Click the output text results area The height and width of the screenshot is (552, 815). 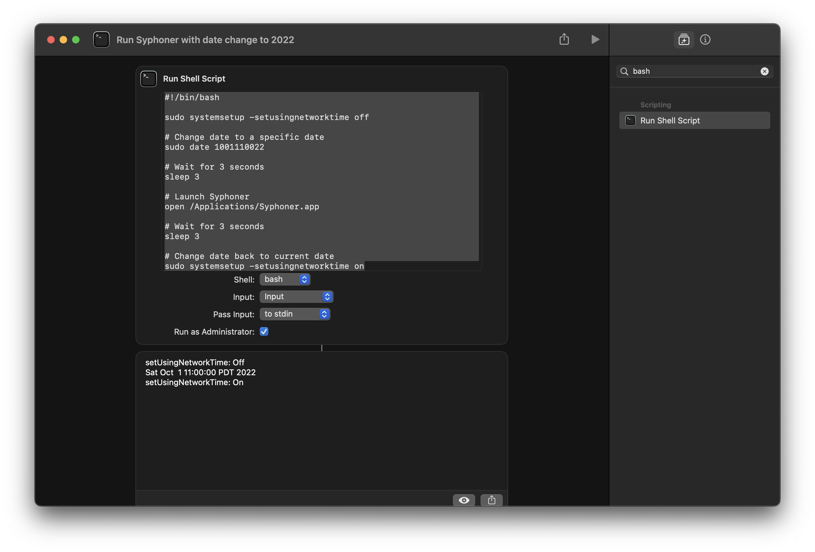click(321, 420)
